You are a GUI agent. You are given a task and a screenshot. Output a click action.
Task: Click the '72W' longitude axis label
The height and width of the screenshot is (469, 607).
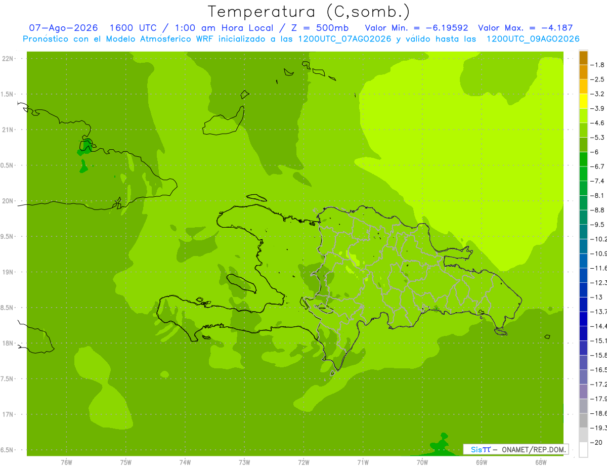(x=303, y=462)
